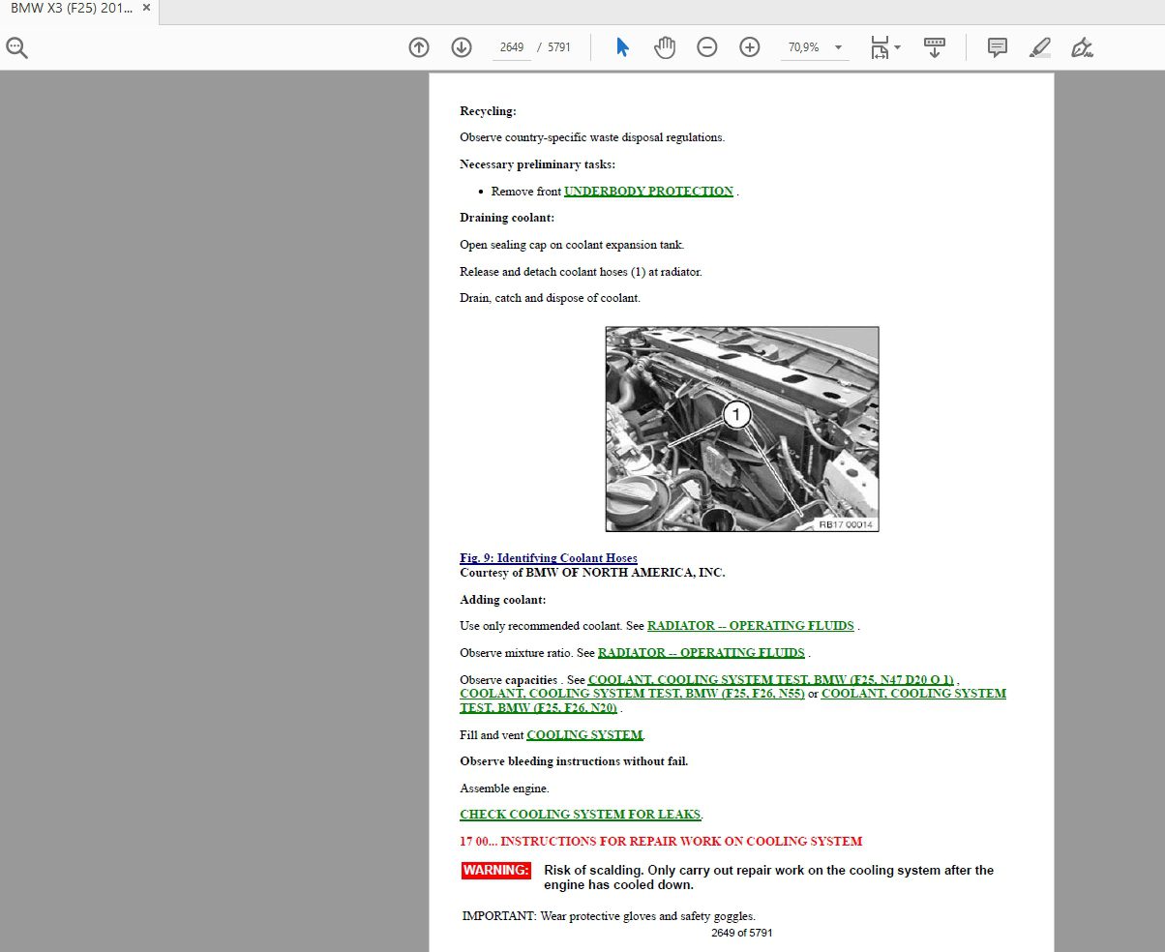Viewport: 1165px width, 952px height.
Task: Click the scrolling mode download-arrow icon
Action: pos(935,47)
